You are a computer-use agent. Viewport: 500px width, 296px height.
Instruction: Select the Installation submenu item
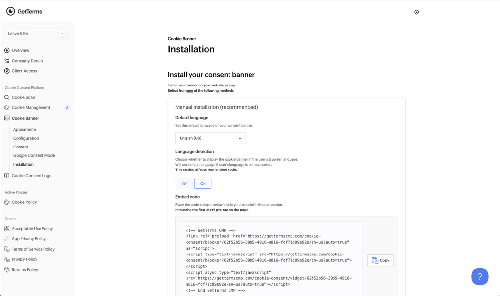tap(23, 164)
